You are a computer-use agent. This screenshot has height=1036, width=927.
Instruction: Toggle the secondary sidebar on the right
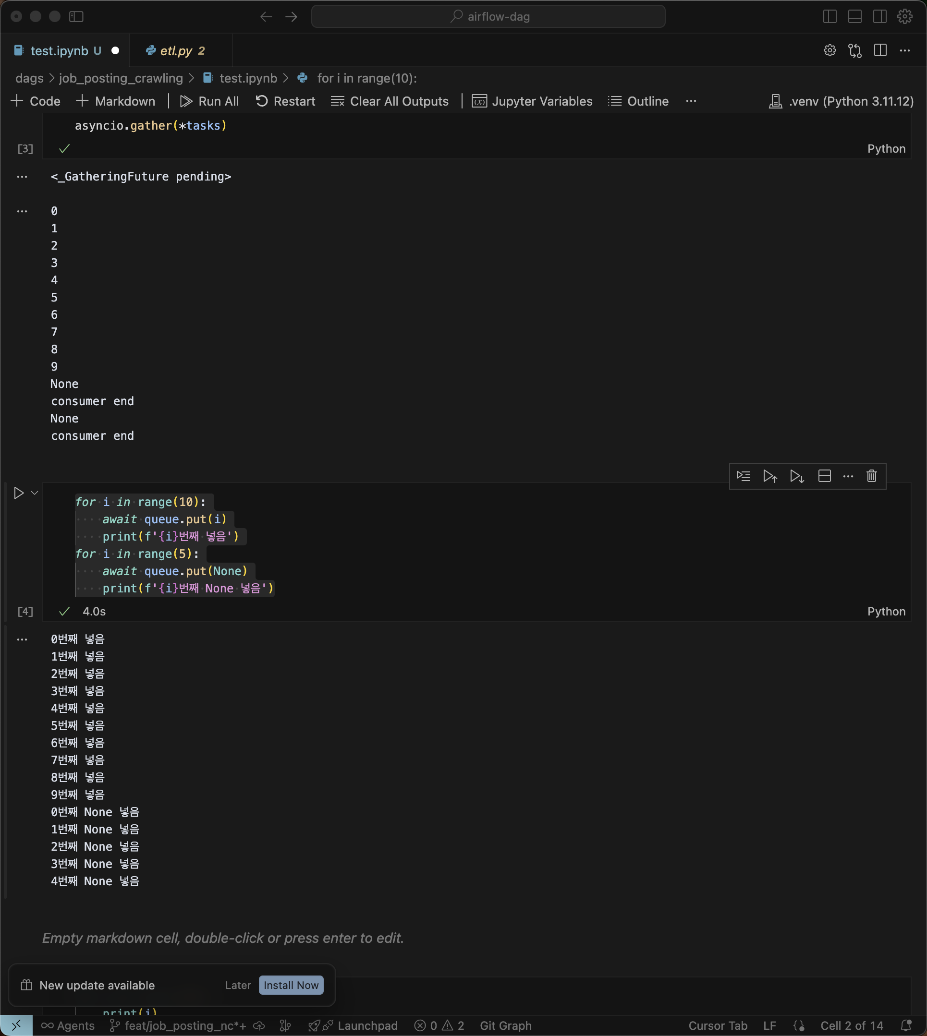pos(879,16)
